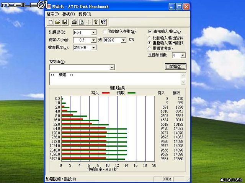Viewport: 245px width, 183px height.
Task: Open the 說明(H) menu
Action: click(x=85, y=14)
